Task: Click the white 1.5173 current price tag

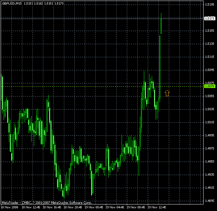Action: coord(210,18)
